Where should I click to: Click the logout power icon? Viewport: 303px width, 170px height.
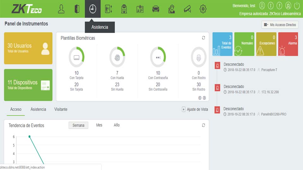coord(297,5)
